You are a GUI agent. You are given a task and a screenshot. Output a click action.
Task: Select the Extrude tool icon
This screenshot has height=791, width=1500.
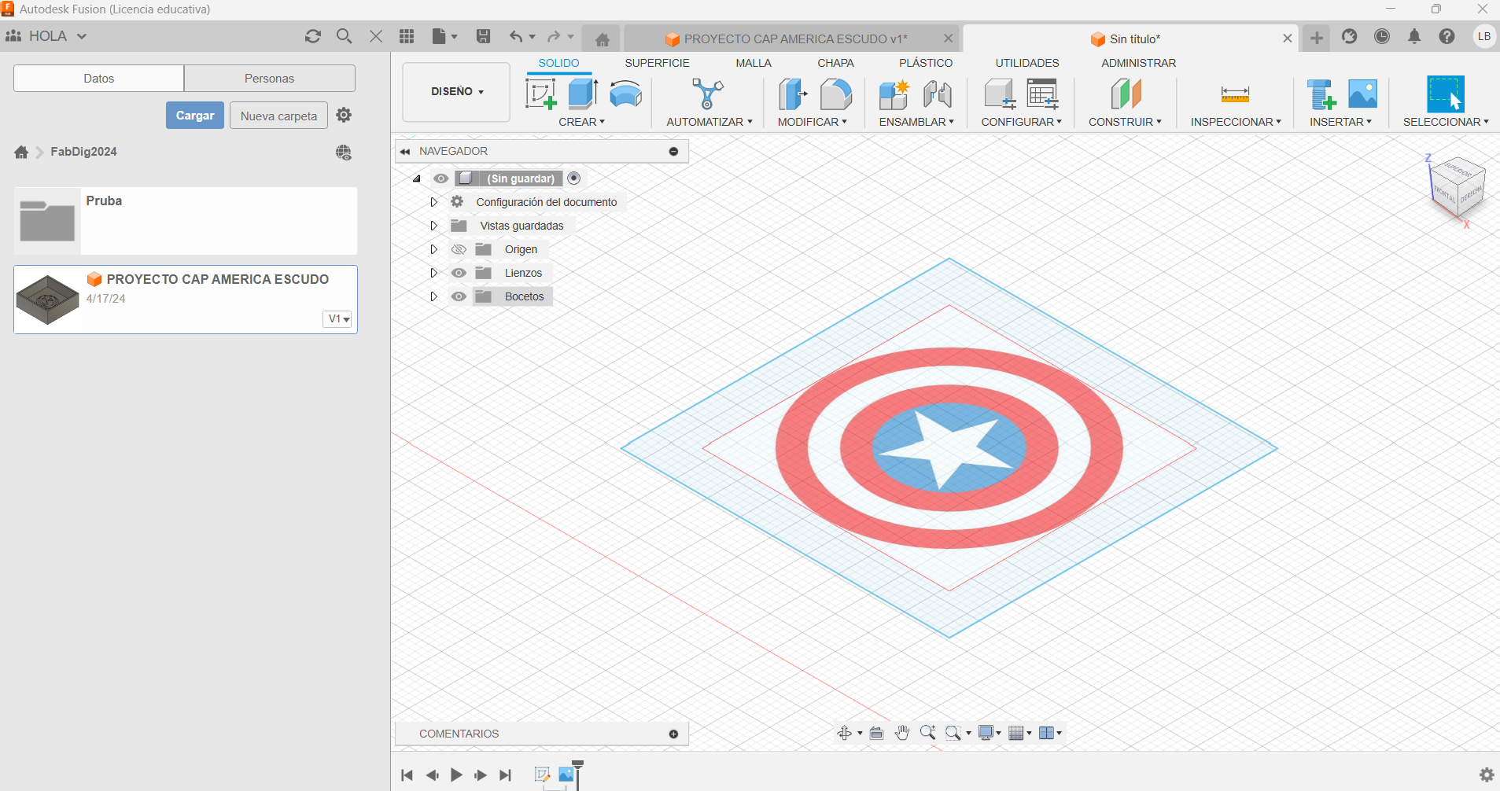coord(583,94)
